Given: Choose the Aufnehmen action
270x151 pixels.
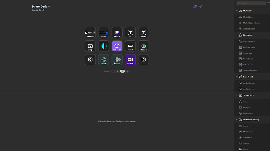Looking at the screenshot, I should pos(252,138).
